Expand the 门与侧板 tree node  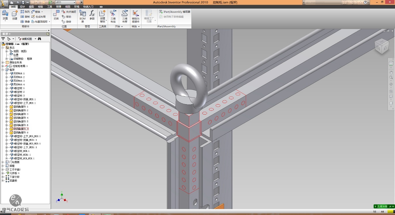(x=3, y=162)
